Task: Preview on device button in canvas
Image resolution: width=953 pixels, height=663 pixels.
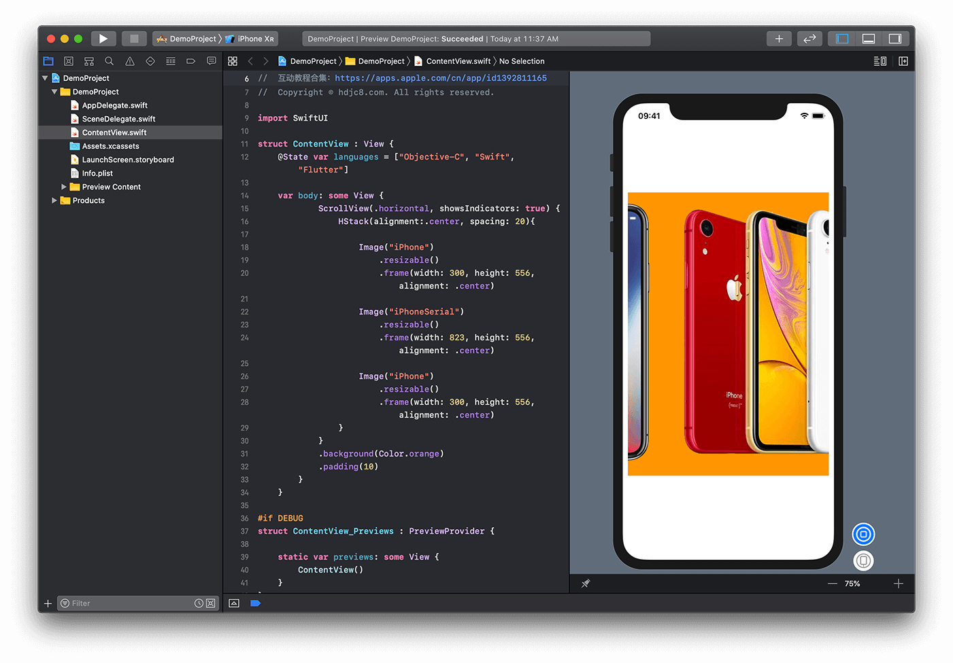Action: [863, 561]
